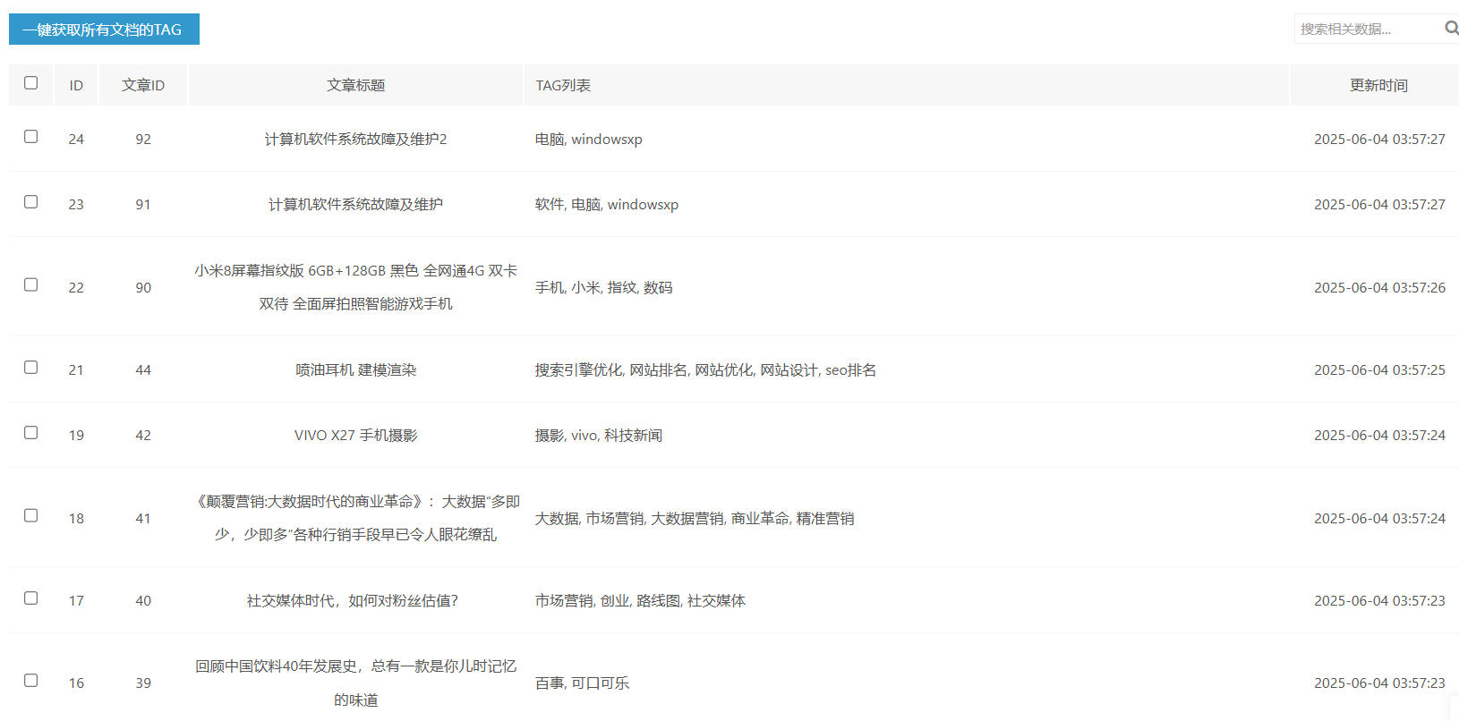Select checkbox for row ID 22

(x=31, y=285)
